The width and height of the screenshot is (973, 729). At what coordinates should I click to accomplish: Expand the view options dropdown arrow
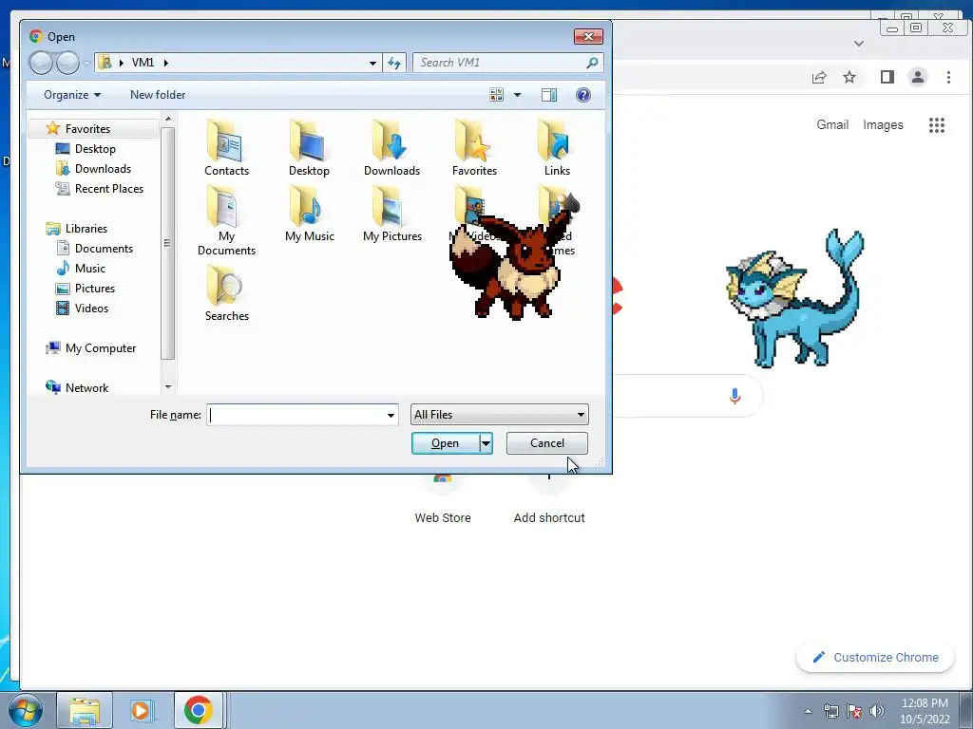point(517,95)
